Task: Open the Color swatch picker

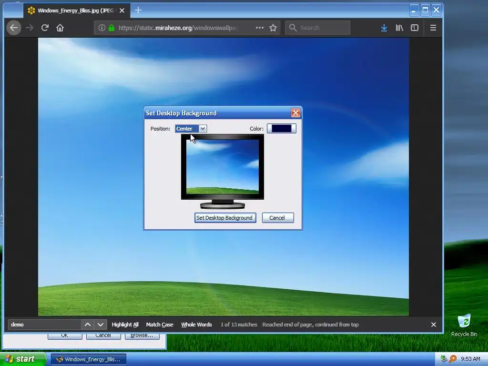Action: point(281,129)
